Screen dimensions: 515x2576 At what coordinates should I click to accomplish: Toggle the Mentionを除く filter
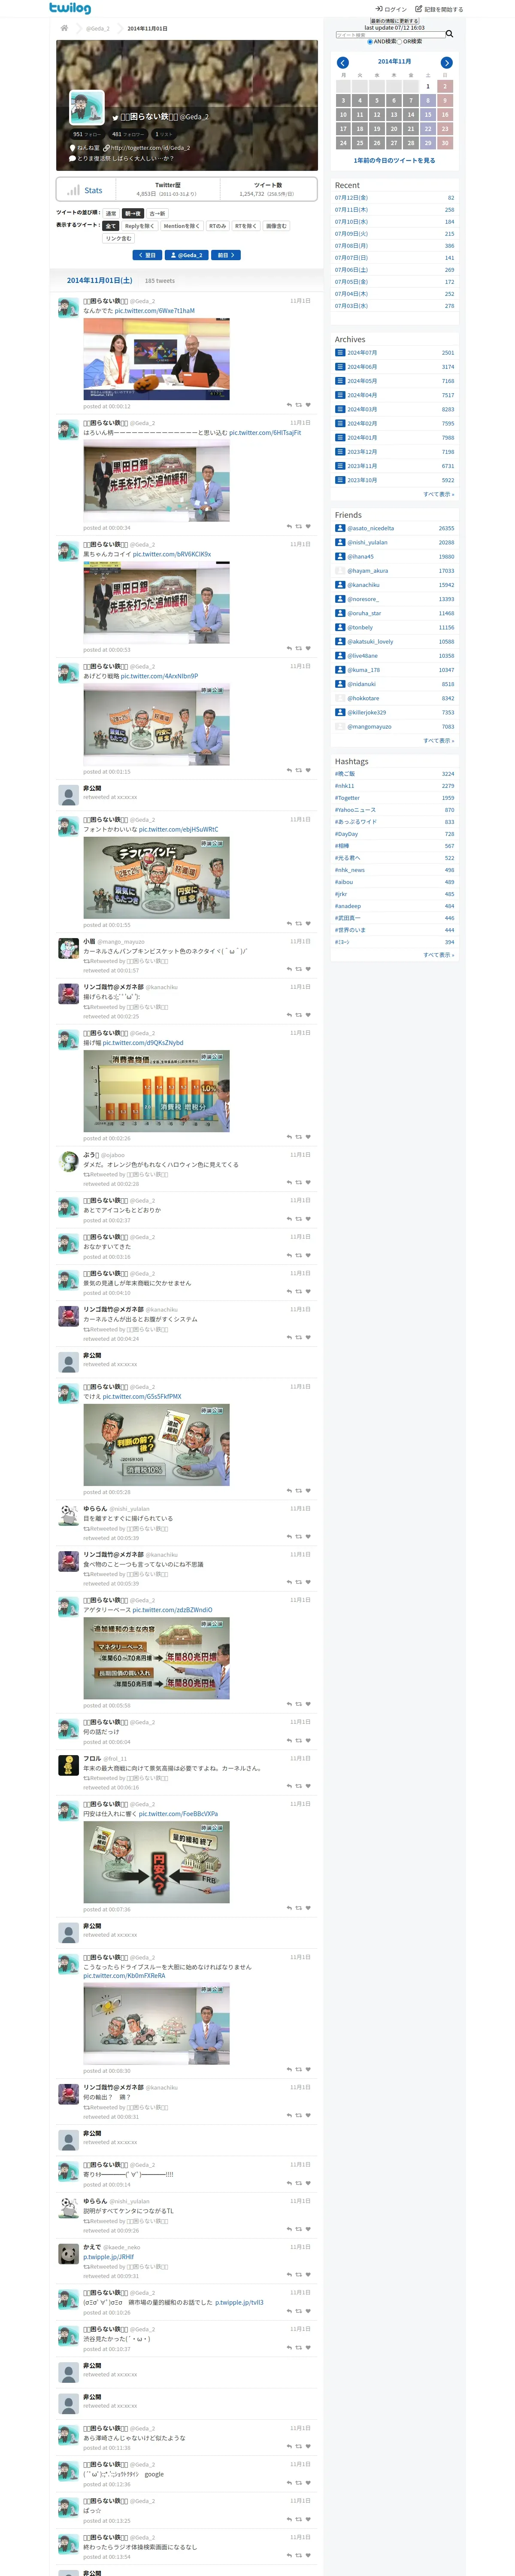coord(181,226)
